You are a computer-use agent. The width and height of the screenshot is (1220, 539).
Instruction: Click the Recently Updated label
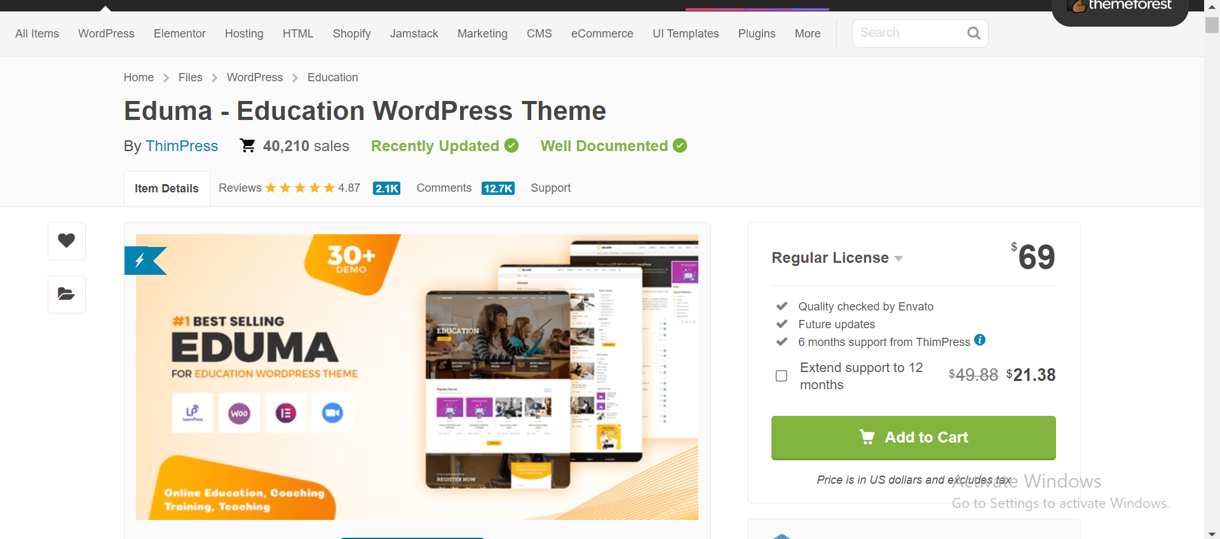coord(435,146)
